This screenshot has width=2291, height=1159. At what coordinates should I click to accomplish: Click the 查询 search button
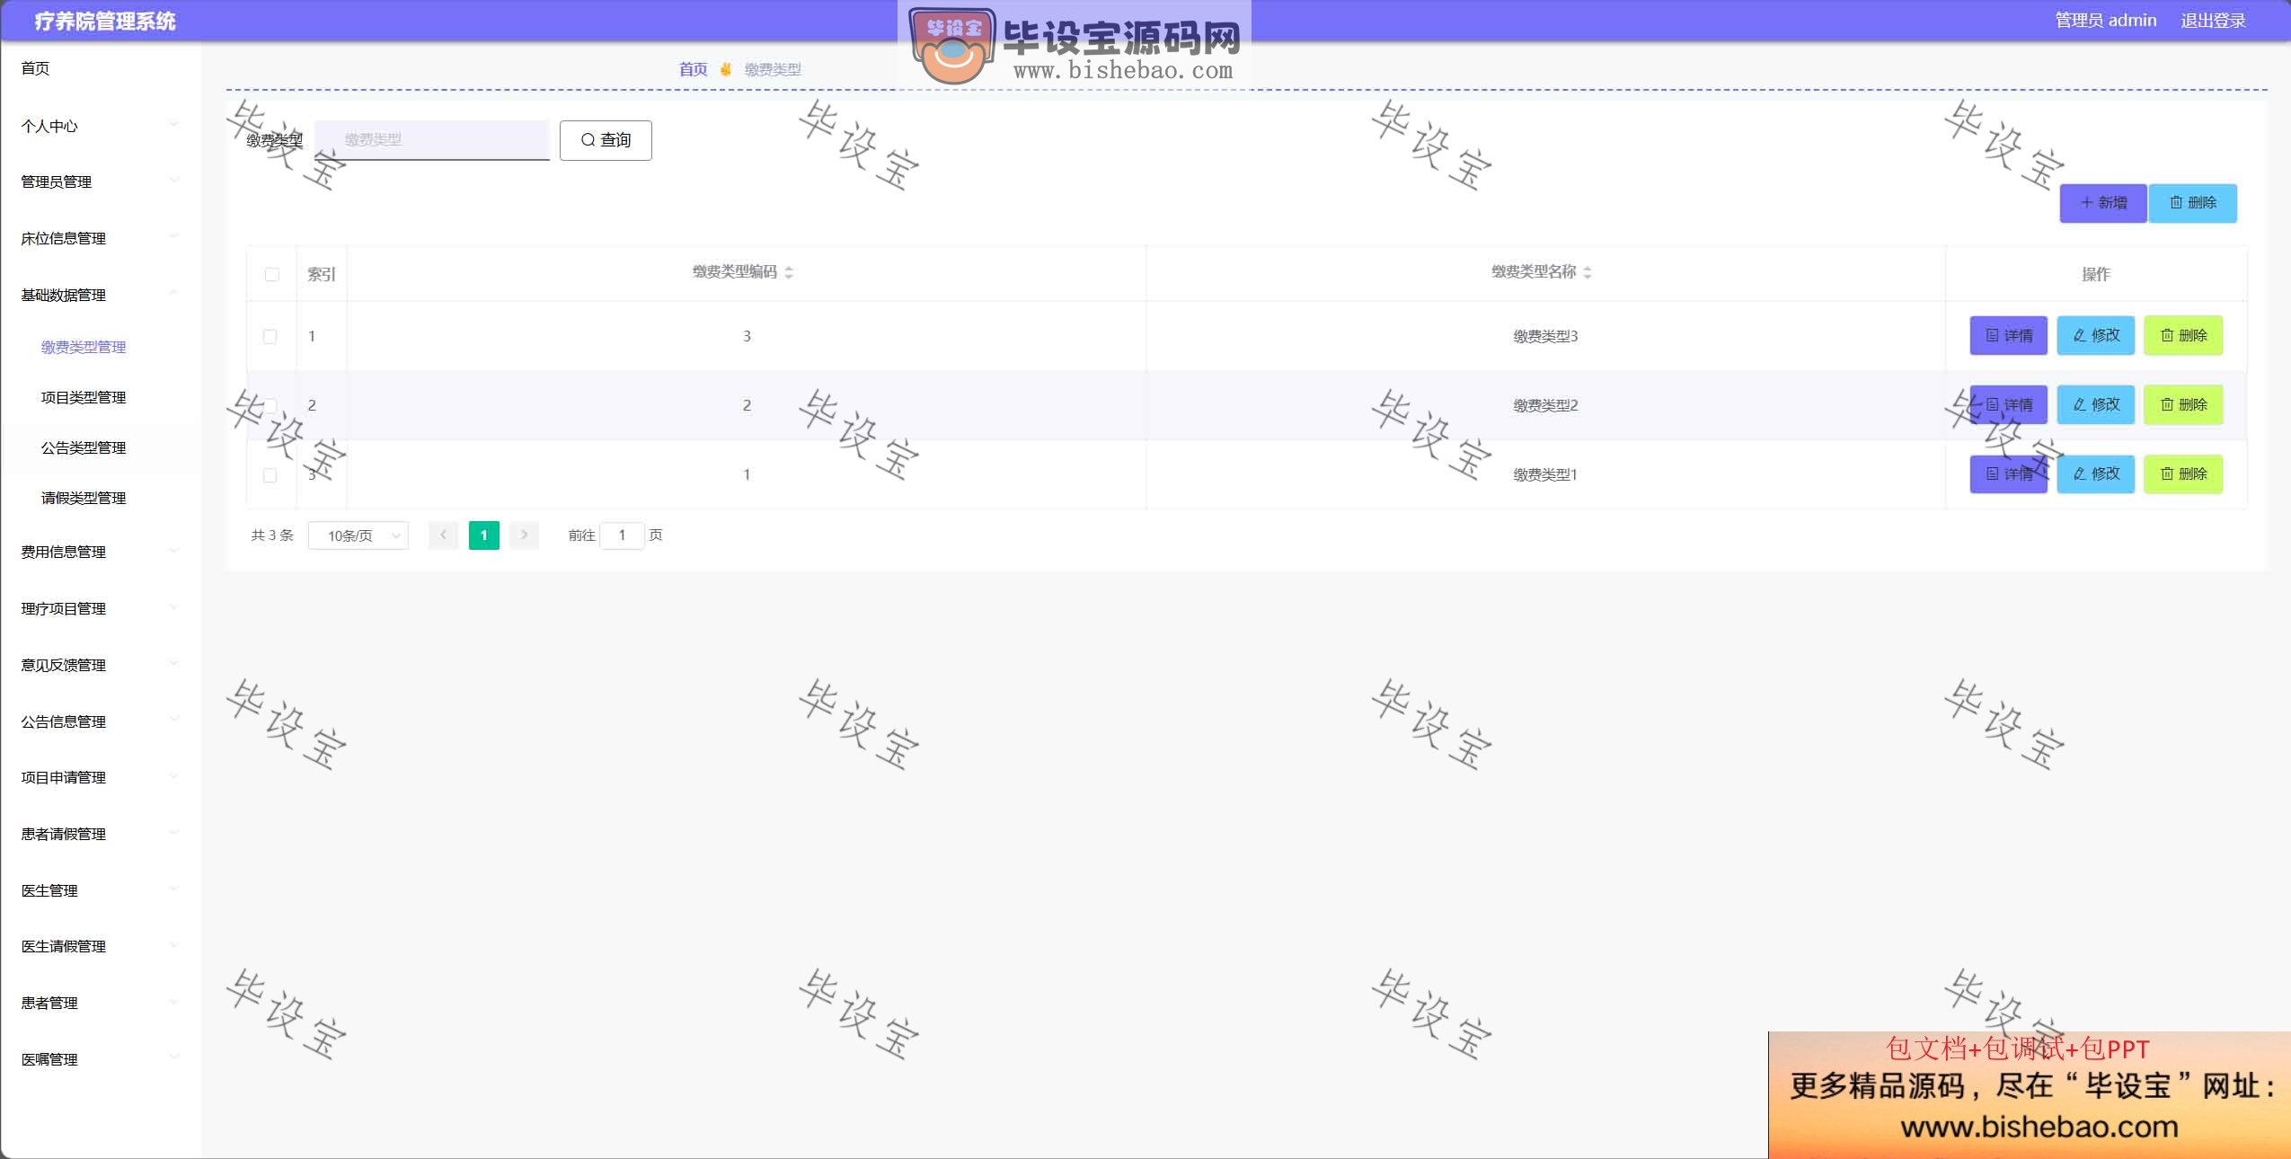pos(606,140)
